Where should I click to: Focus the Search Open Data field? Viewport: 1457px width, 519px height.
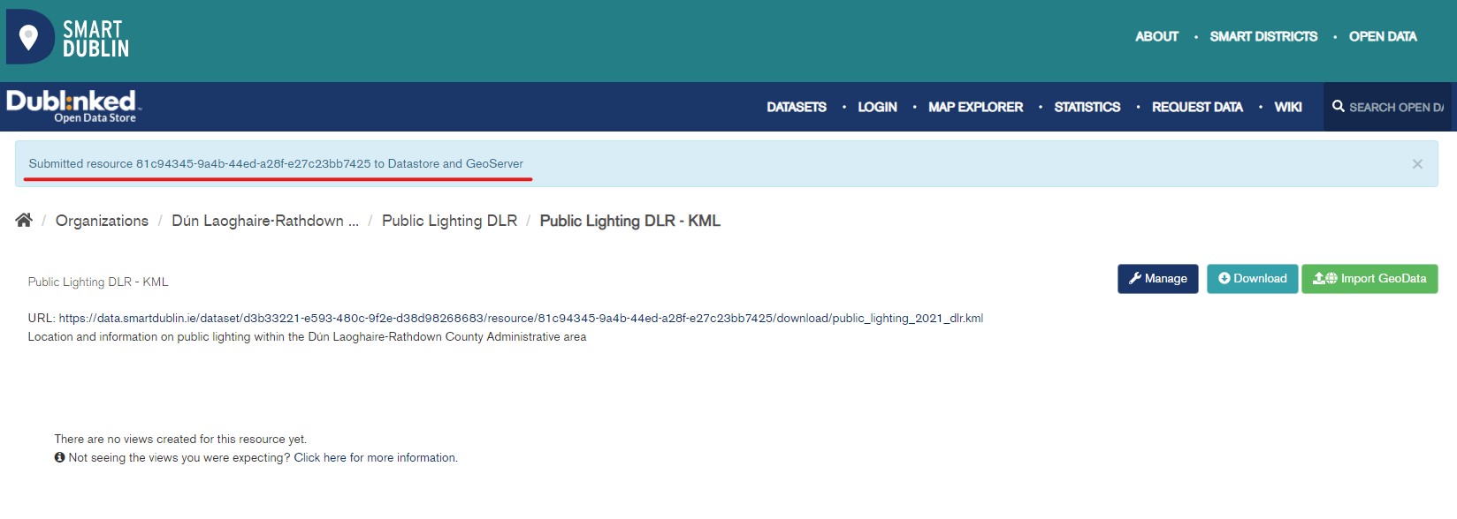[1395, 107]
